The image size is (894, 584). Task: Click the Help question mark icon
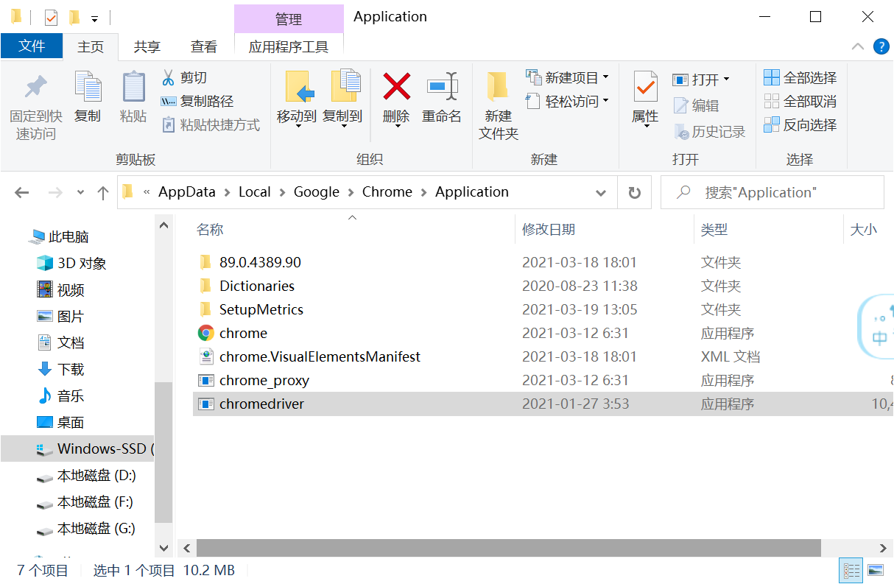point(881,46)
